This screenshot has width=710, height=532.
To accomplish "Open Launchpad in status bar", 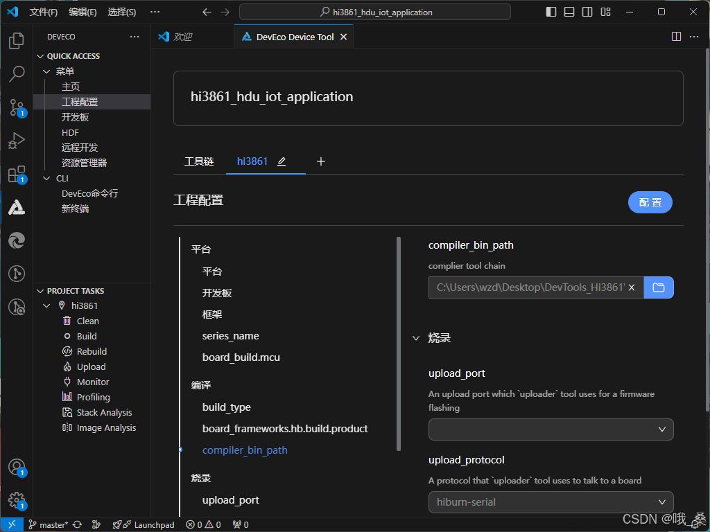I will click(143, 525).
